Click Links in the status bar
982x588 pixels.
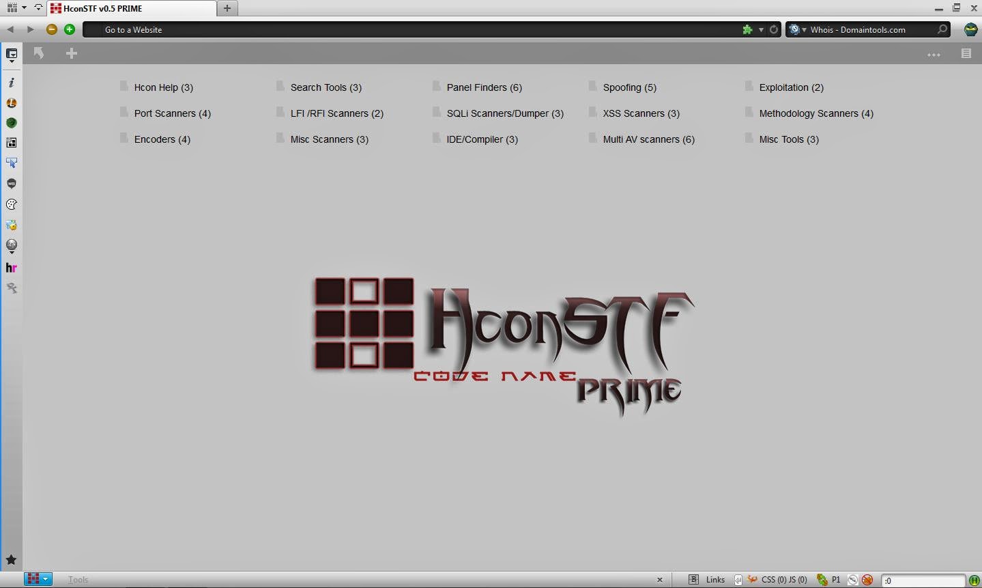coord(715,580)
